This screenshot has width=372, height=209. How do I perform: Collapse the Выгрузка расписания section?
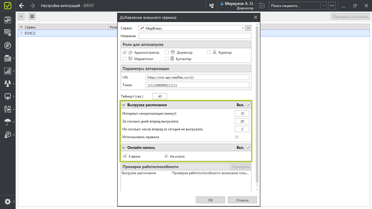click(124, 105)
